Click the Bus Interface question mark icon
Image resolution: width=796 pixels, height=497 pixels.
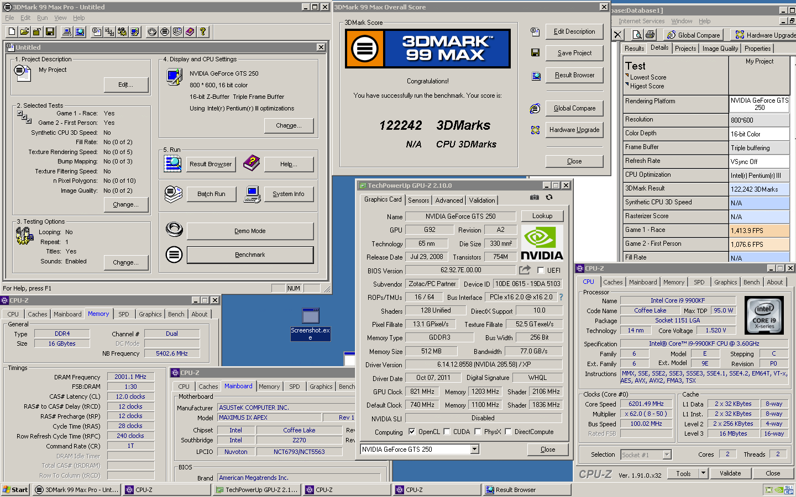click(x=561, y=297)
